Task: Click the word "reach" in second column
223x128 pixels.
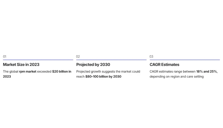Action: coord(80,77)
